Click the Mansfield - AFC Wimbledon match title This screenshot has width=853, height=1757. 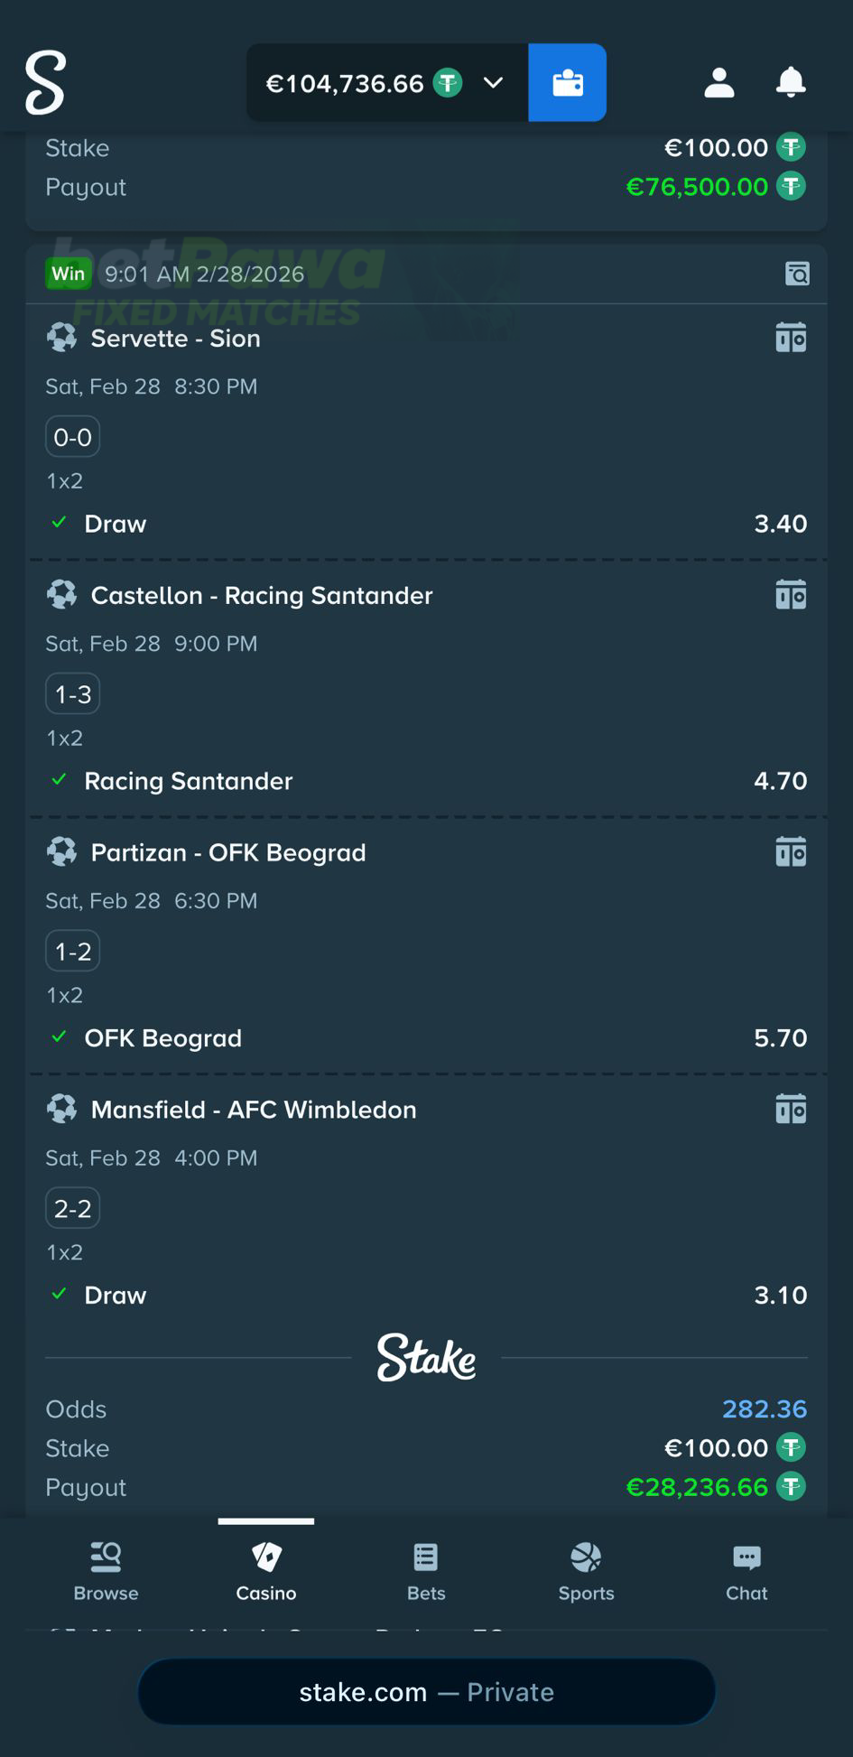coord(254,1110)
